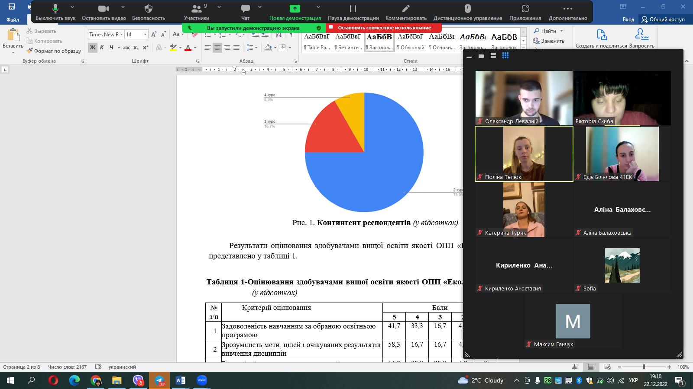Adjust the document zoom slider
The height and width of the screenshot is (389, 693).
click(644, 367)
